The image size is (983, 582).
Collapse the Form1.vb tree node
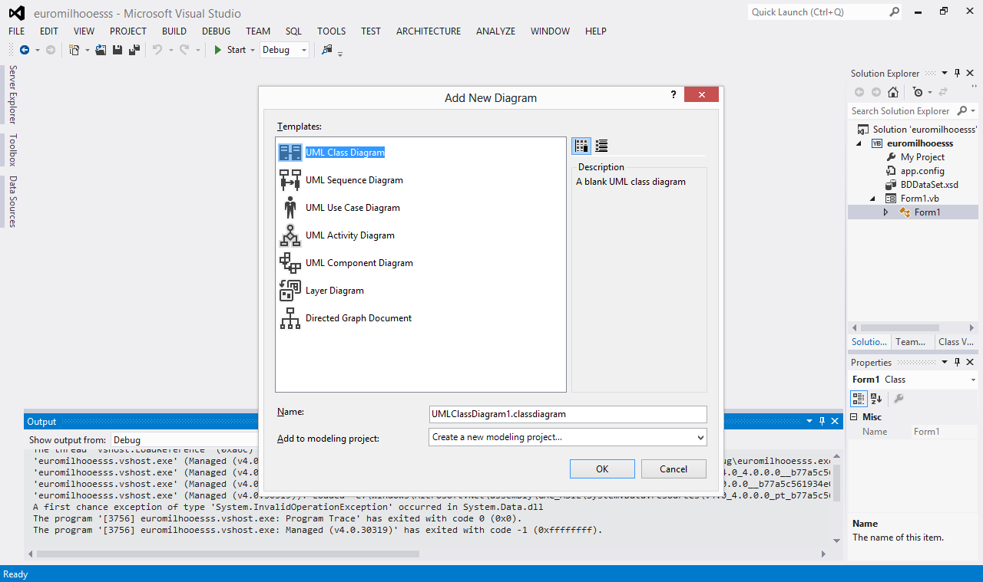coord(873,199)
